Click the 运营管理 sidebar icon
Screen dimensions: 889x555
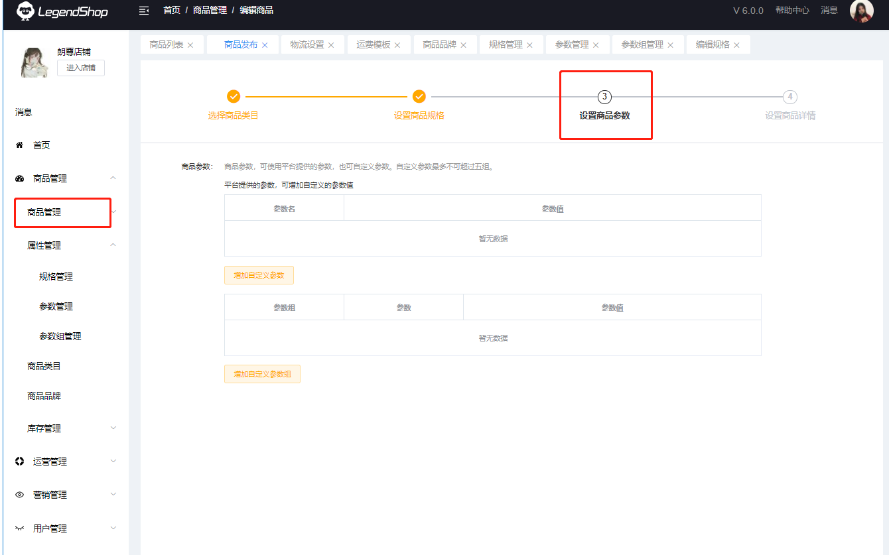coord(19,462)
